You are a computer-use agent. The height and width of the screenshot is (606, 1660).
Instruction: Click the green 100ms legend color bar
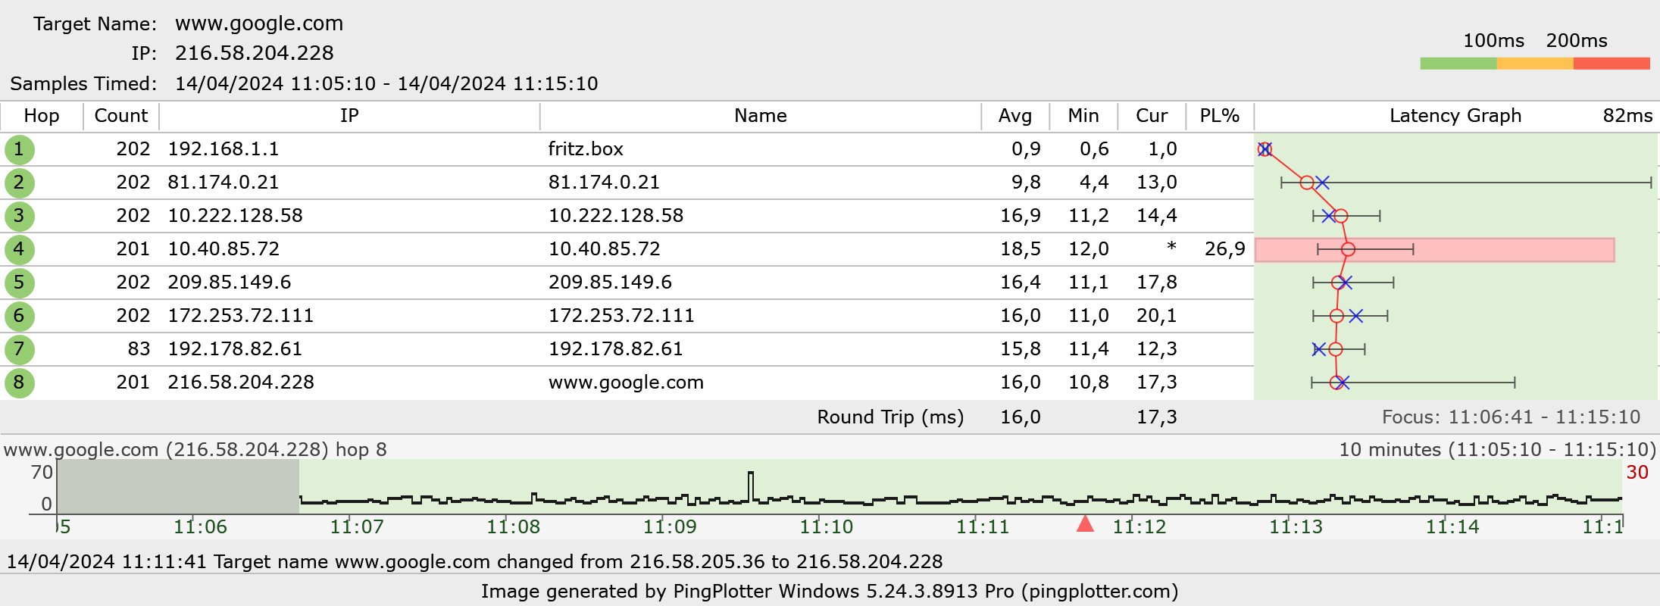click(x=1458, y=64)
